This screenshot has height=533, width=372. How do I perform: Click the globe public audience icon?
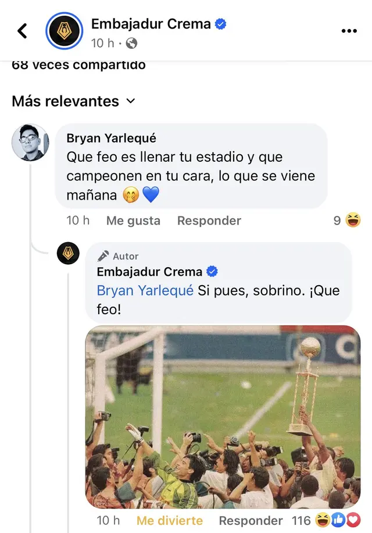[x=133, y=44]
